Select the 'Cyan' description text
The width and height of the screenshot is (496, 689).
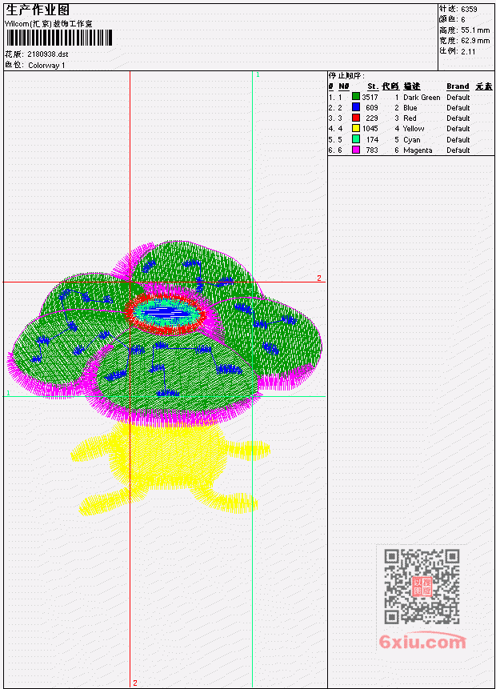(412, 140)
